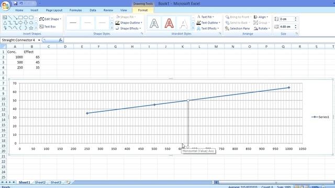Switch to the View tab
The image size is (335, 188).
pos(124,10)
